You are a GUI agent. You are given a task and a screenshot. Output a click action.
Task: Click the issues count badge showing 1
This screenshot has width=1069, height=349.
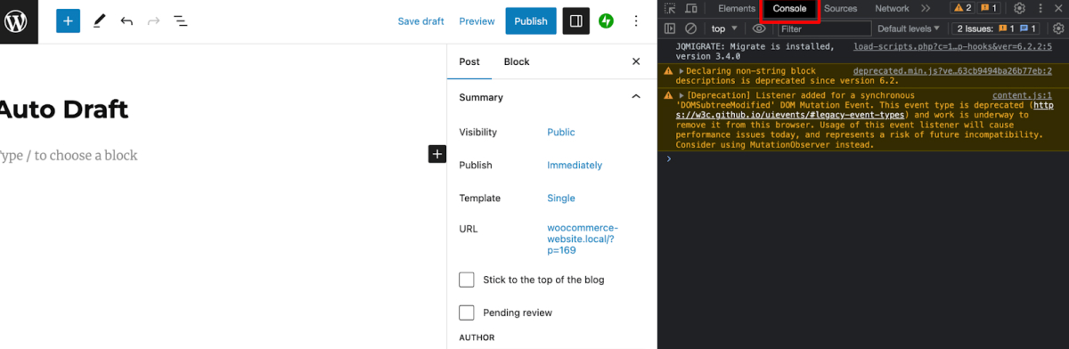990,8
